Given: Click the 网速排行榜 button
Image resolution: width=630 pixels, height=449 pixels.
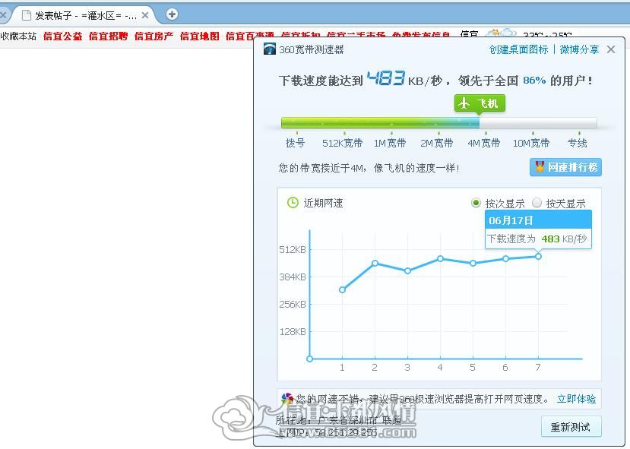Looking at the screenshot, I should (565, 167).
